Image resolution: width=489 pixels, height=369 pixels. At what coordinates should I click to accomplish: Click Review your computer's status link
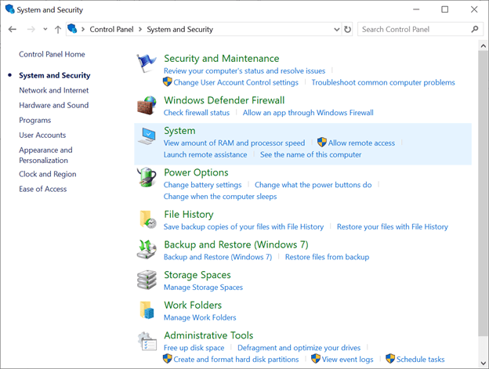click(x=244, y=71)
